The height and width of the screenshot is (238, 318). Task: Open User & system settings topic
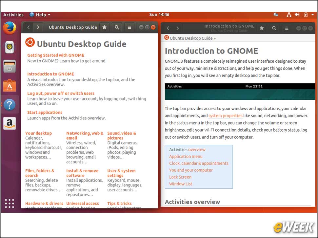tap(122, 173)
